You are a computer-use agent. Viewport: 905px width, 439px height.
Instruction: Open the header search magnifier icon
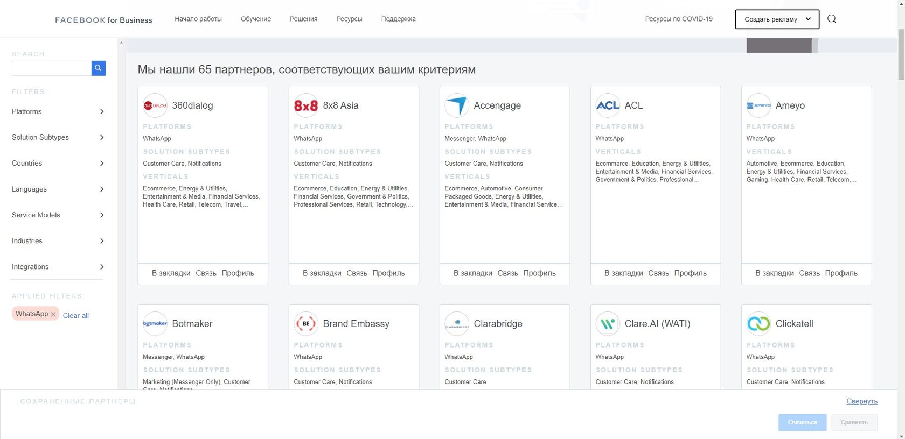tap(832, 19)
